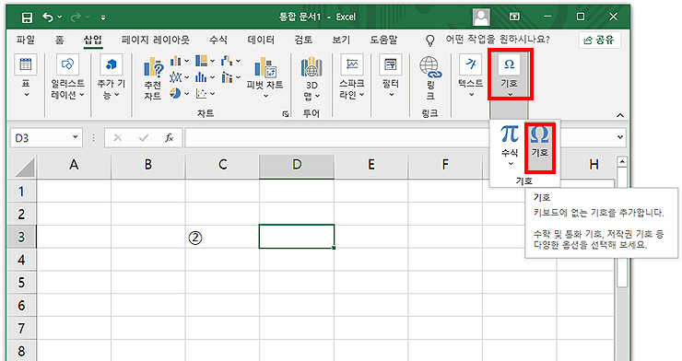The height and width of the screenshot is (361, 682).
Task: Click the 추천 차트 button
Action: [x=153, y=79]
